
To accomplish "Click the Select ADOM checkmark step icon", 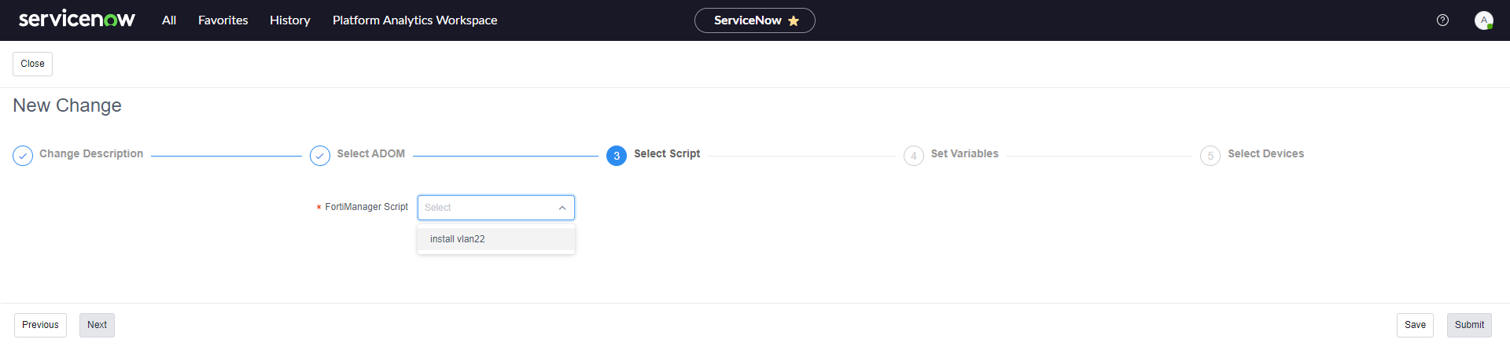I will tap(320, 156).
